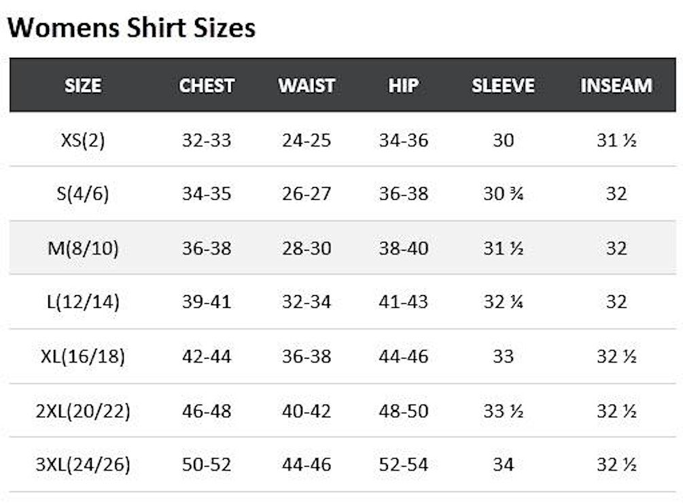Click the 52-54 hip value for 3XL
Image resolution: width=683 pixels, height=503 pixels.
click(404, 465)
